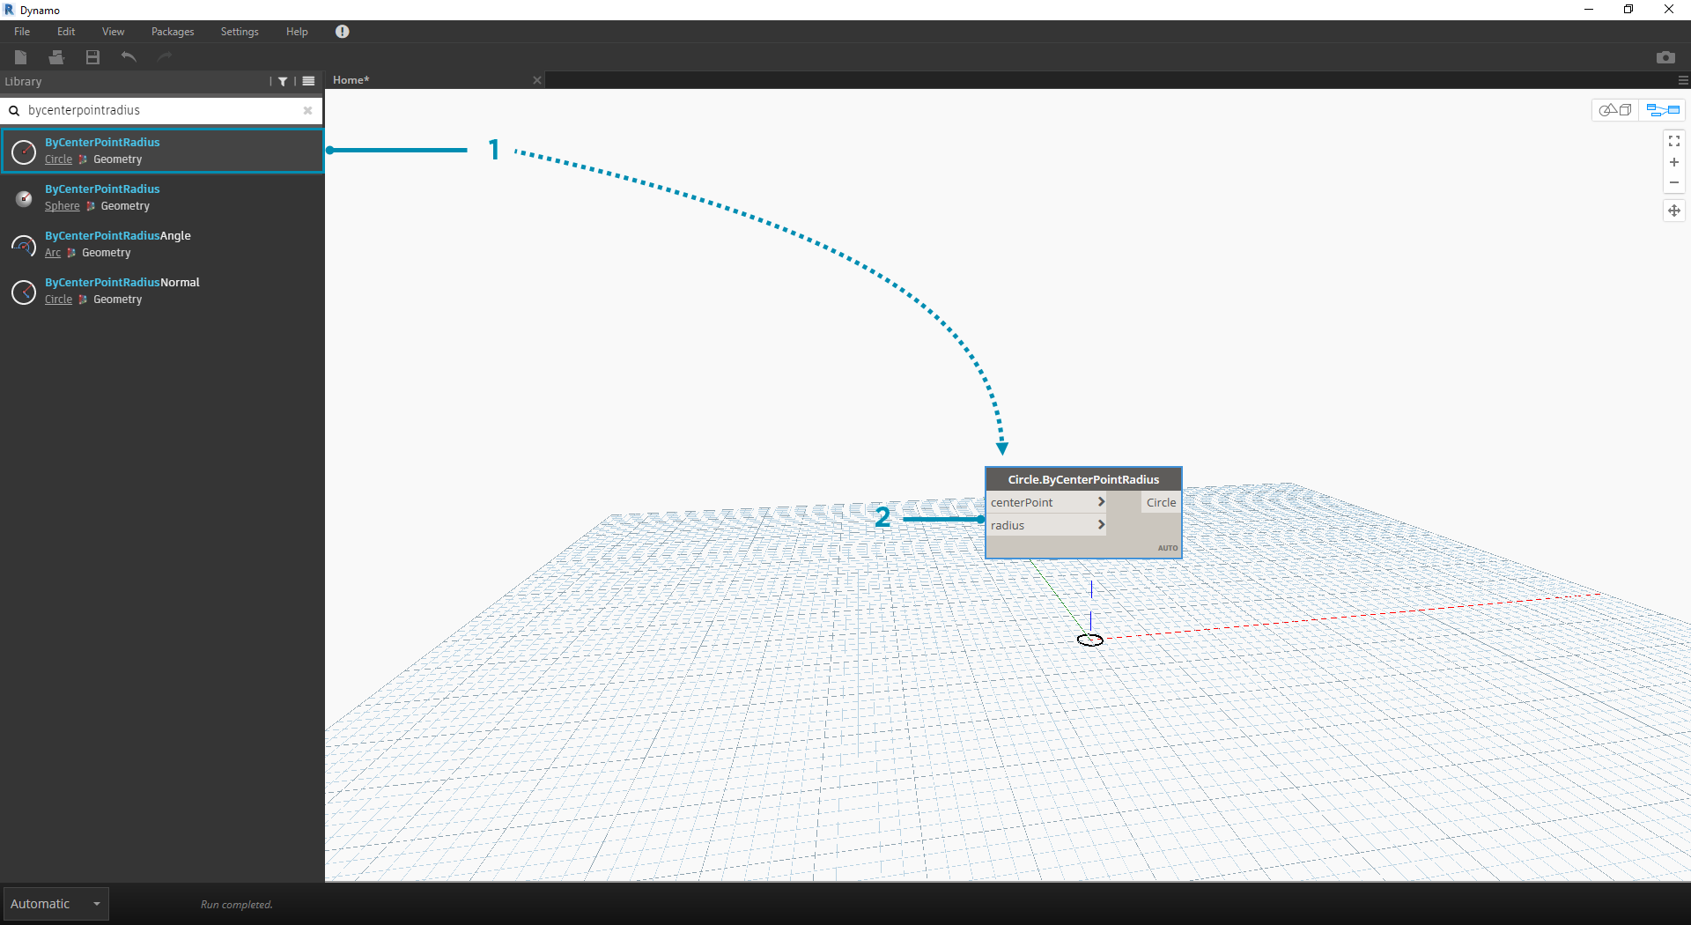Save the graph with the disk icon
Image resolution: width=1691 pixels, height=925 pixels.
click(92, 57)
